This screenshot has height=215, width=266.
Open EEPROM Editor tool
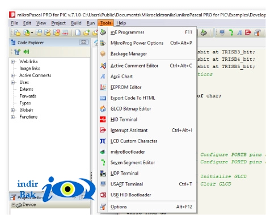[147, 87]
